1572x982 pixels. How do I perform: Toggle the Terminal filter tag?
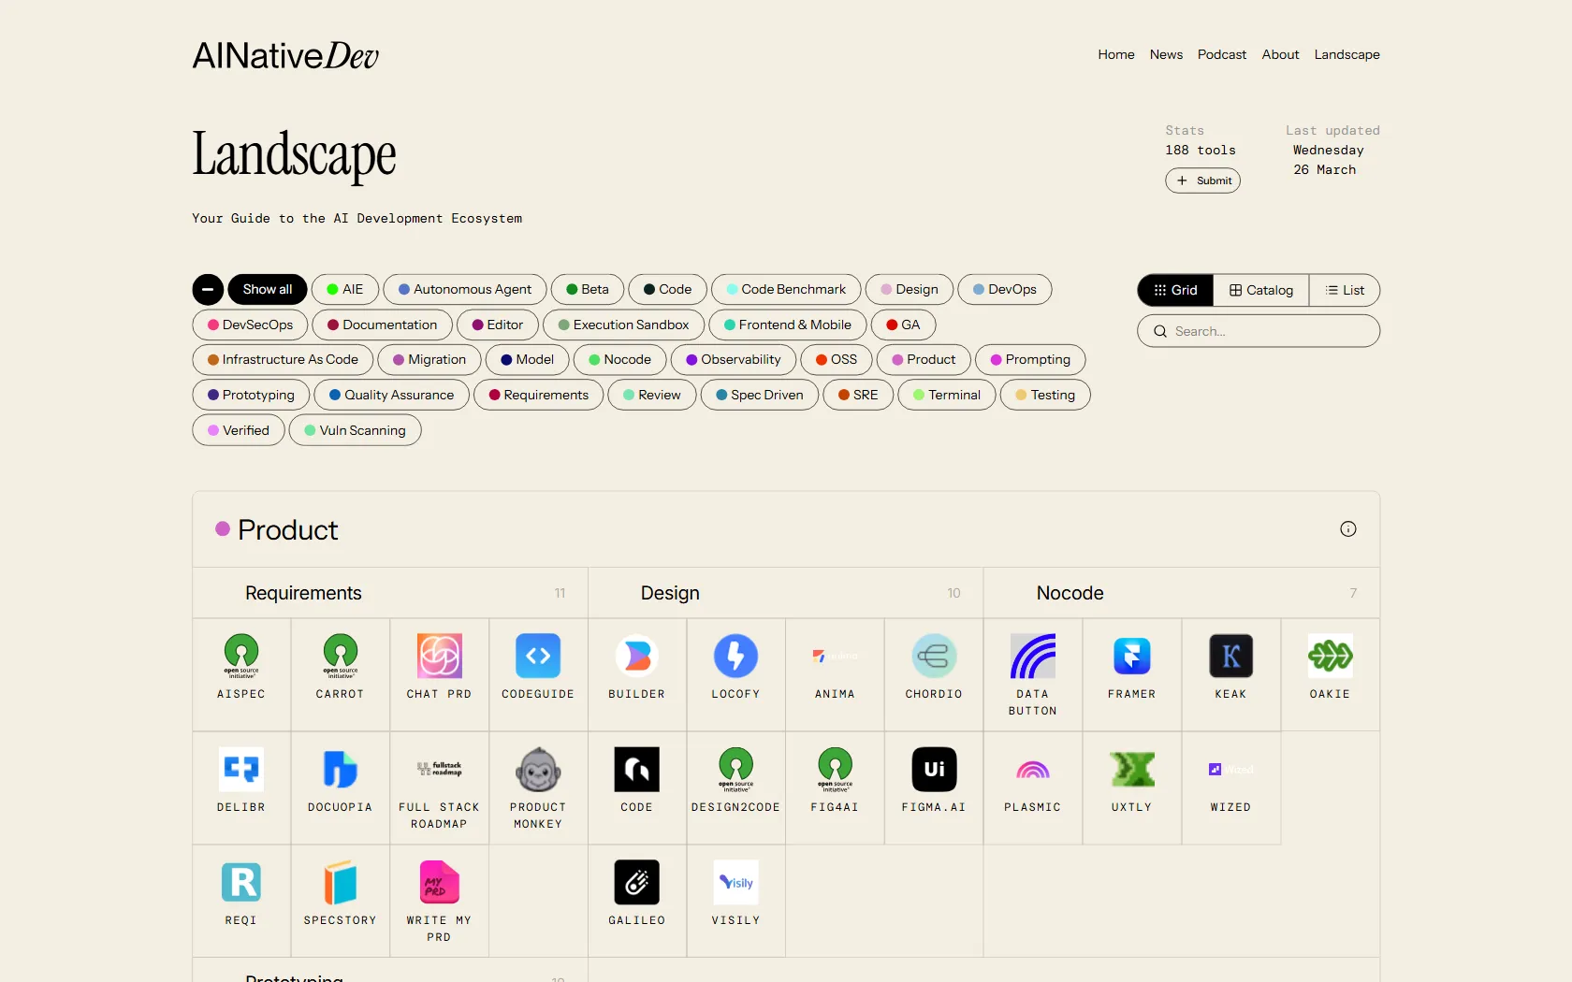tap(947, 395)
